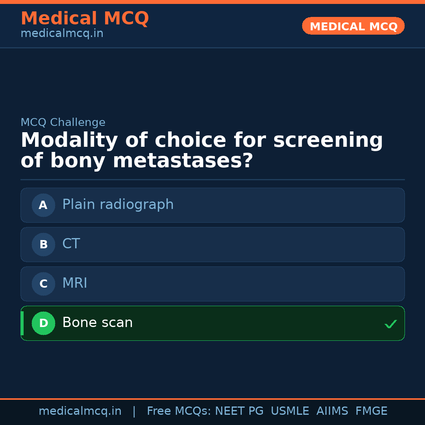Click the medicalmcq.in footer link
425x425 pixels.
80,410
